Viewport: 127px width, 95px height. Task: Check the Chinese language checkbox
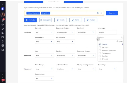(100, 59)
